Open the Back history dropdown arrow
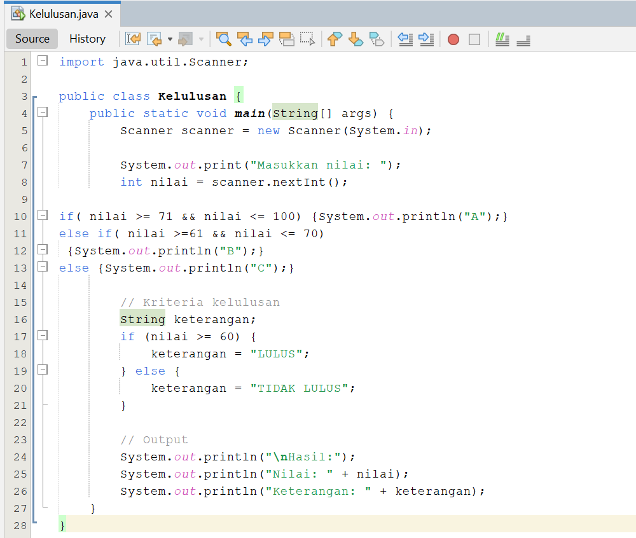 point(170,39)
